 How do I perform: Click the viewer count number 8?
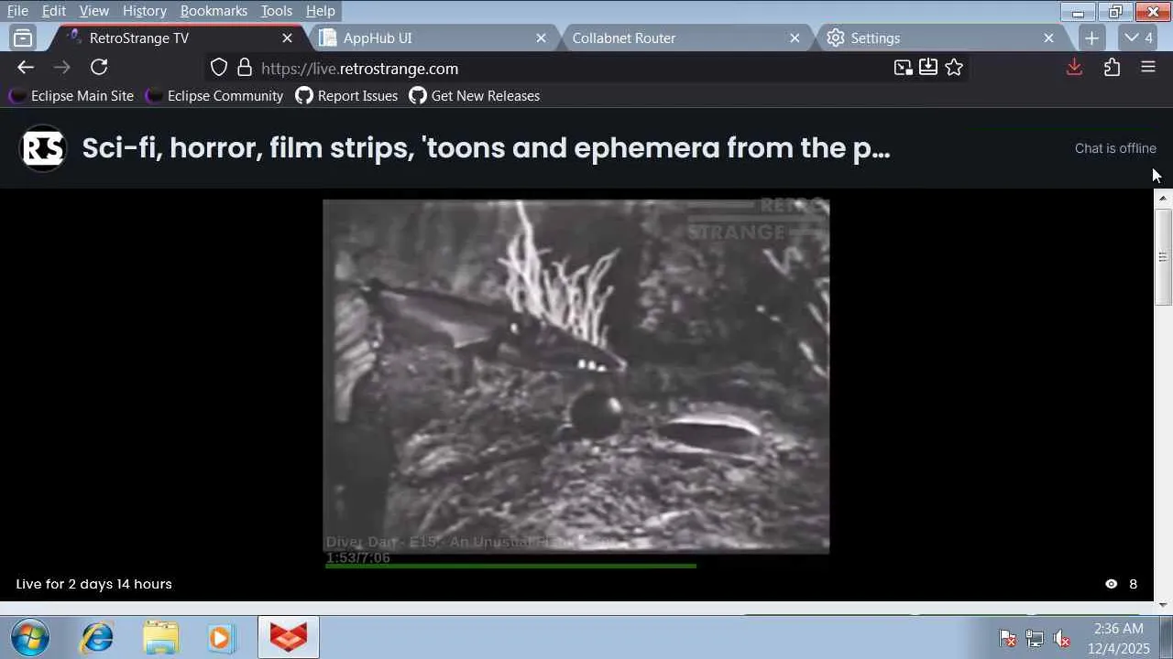tap(1133, 584)
